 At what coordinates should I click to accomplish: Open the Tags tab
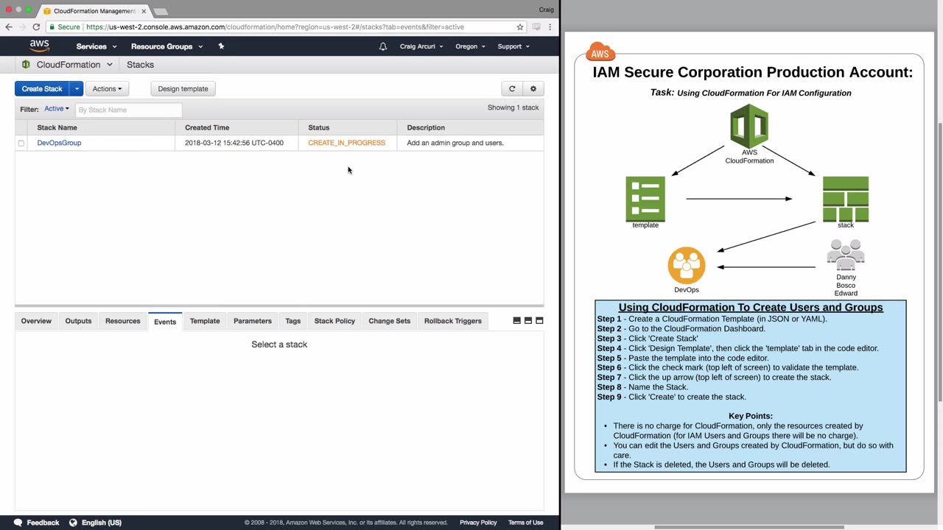293,321
